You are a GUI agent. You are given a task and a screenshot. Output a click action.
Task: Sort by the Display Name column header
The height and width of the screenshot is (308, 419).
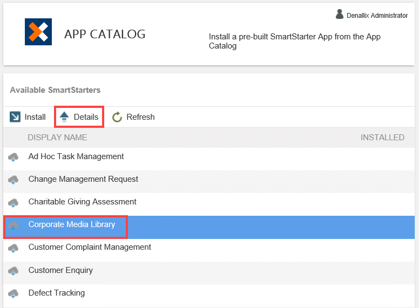click(x=57, y=138)
